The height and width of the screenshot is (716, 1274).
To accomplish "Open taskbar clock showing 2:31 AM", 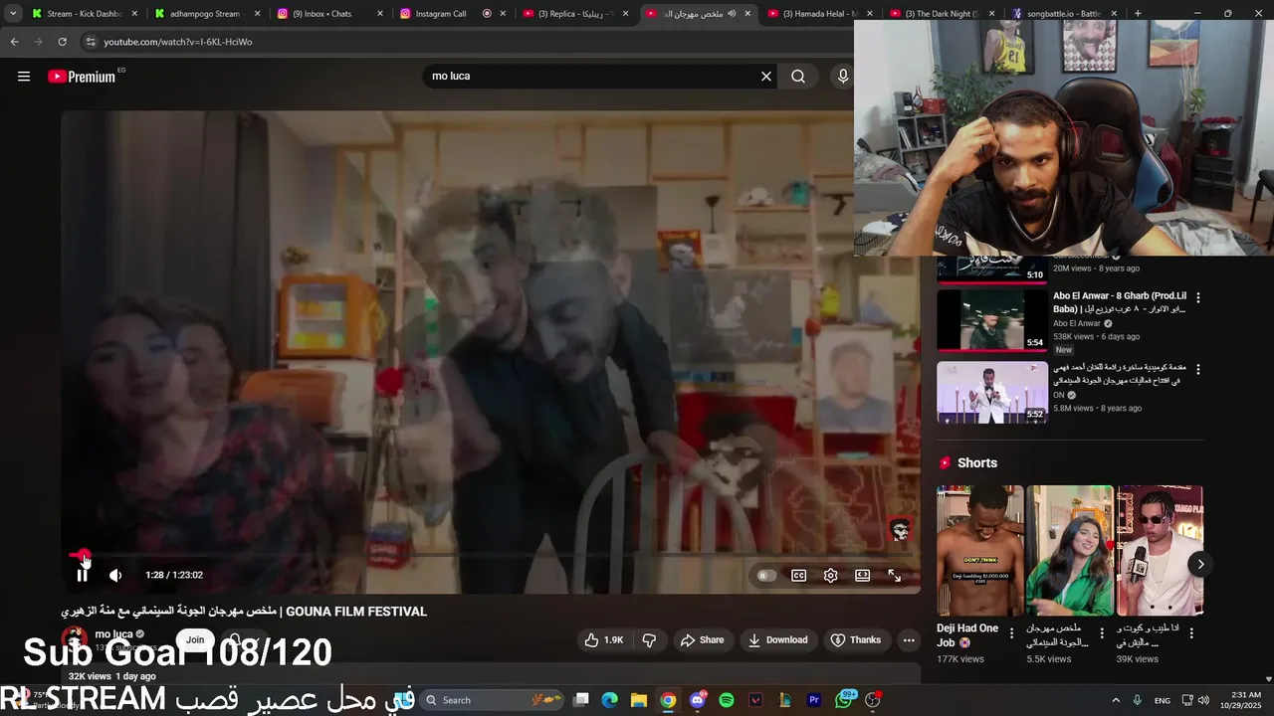I will click(x=1245, y=700).
